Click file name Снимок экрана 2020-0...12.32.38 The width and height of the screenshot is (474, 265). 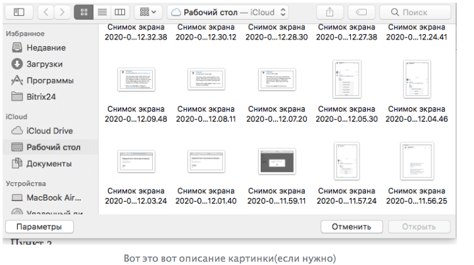[x=136, y=32]
